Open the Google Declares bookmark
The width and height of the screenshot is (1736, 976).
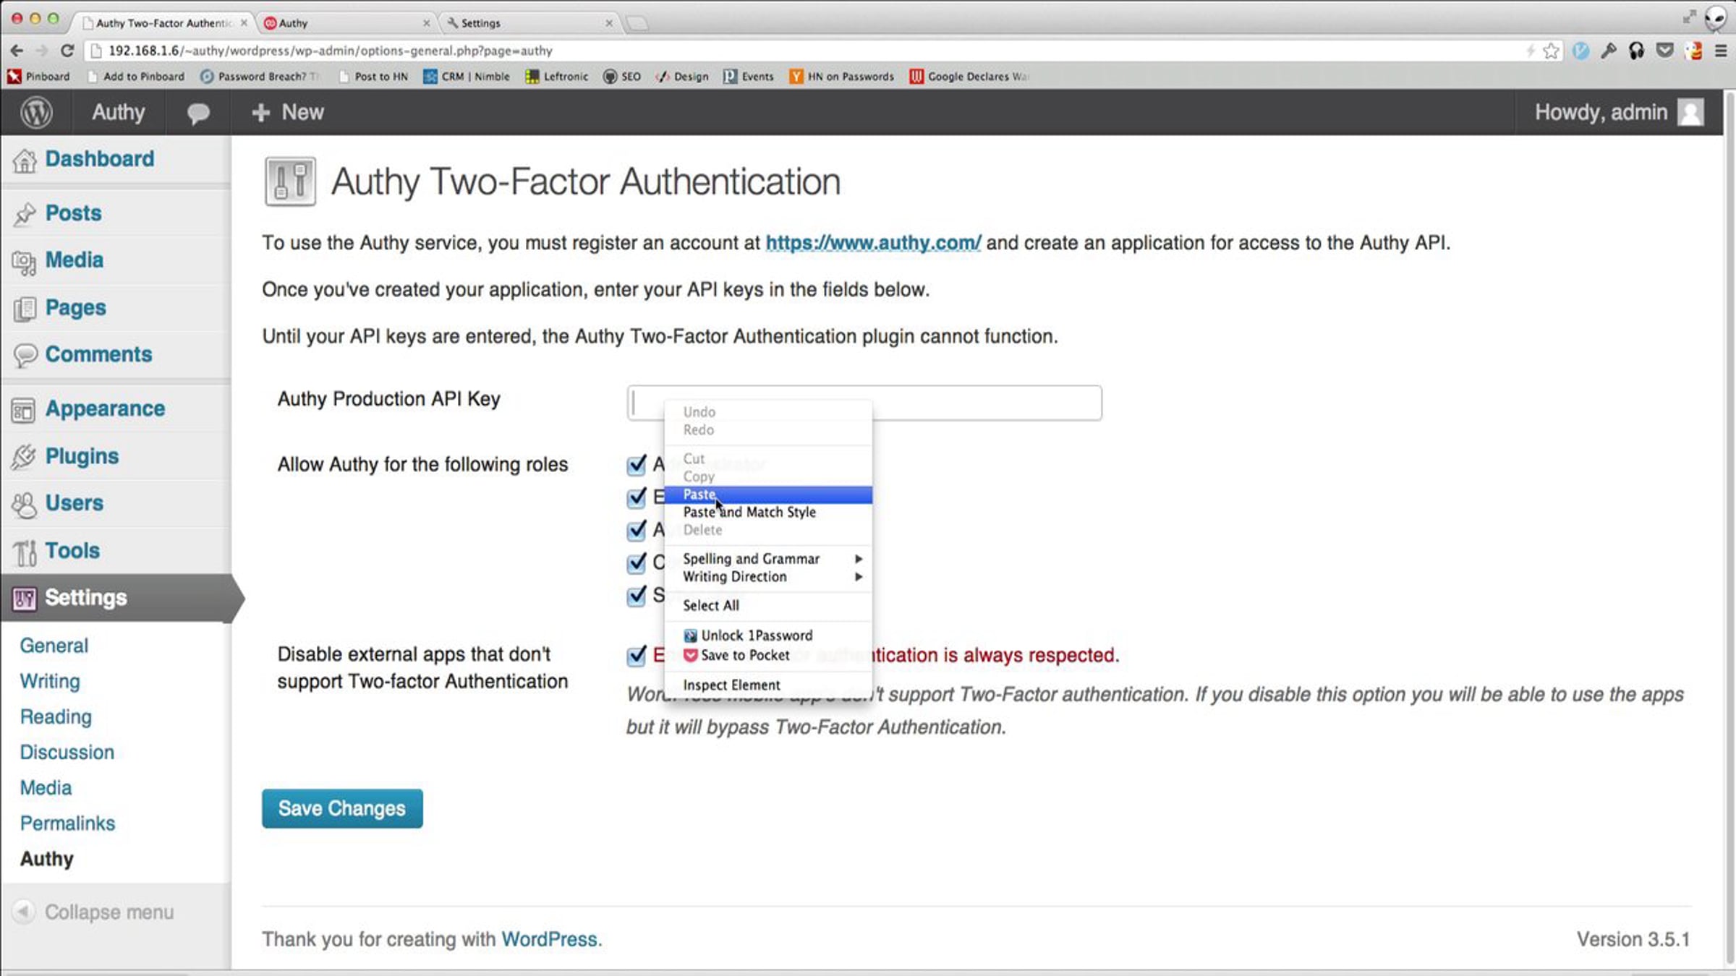pos(969,77)
